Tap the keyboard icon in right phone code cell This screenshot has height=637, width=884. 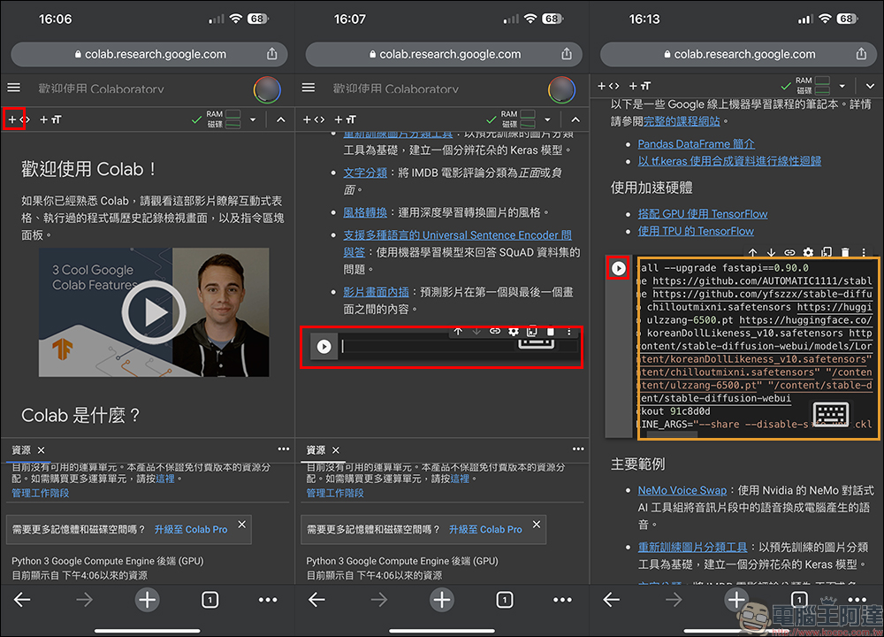830,414
